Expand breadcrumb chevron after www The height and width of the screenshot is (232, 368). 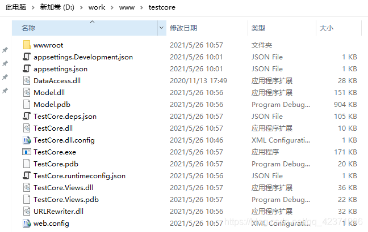click(x=141, y=8)
